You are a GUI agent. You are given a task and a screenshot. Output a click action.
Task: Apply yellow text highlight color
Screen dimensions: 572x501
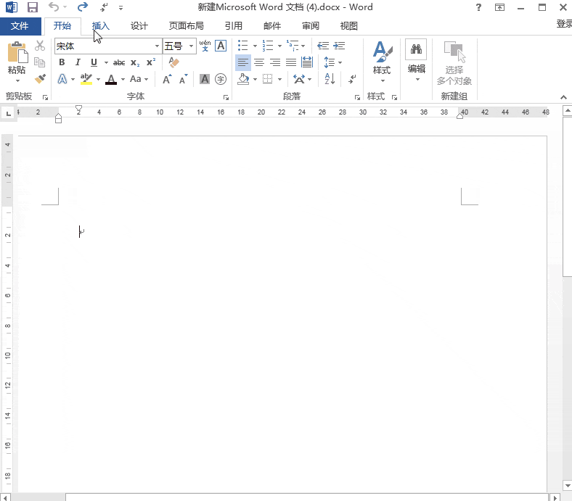tap(86, 79)
